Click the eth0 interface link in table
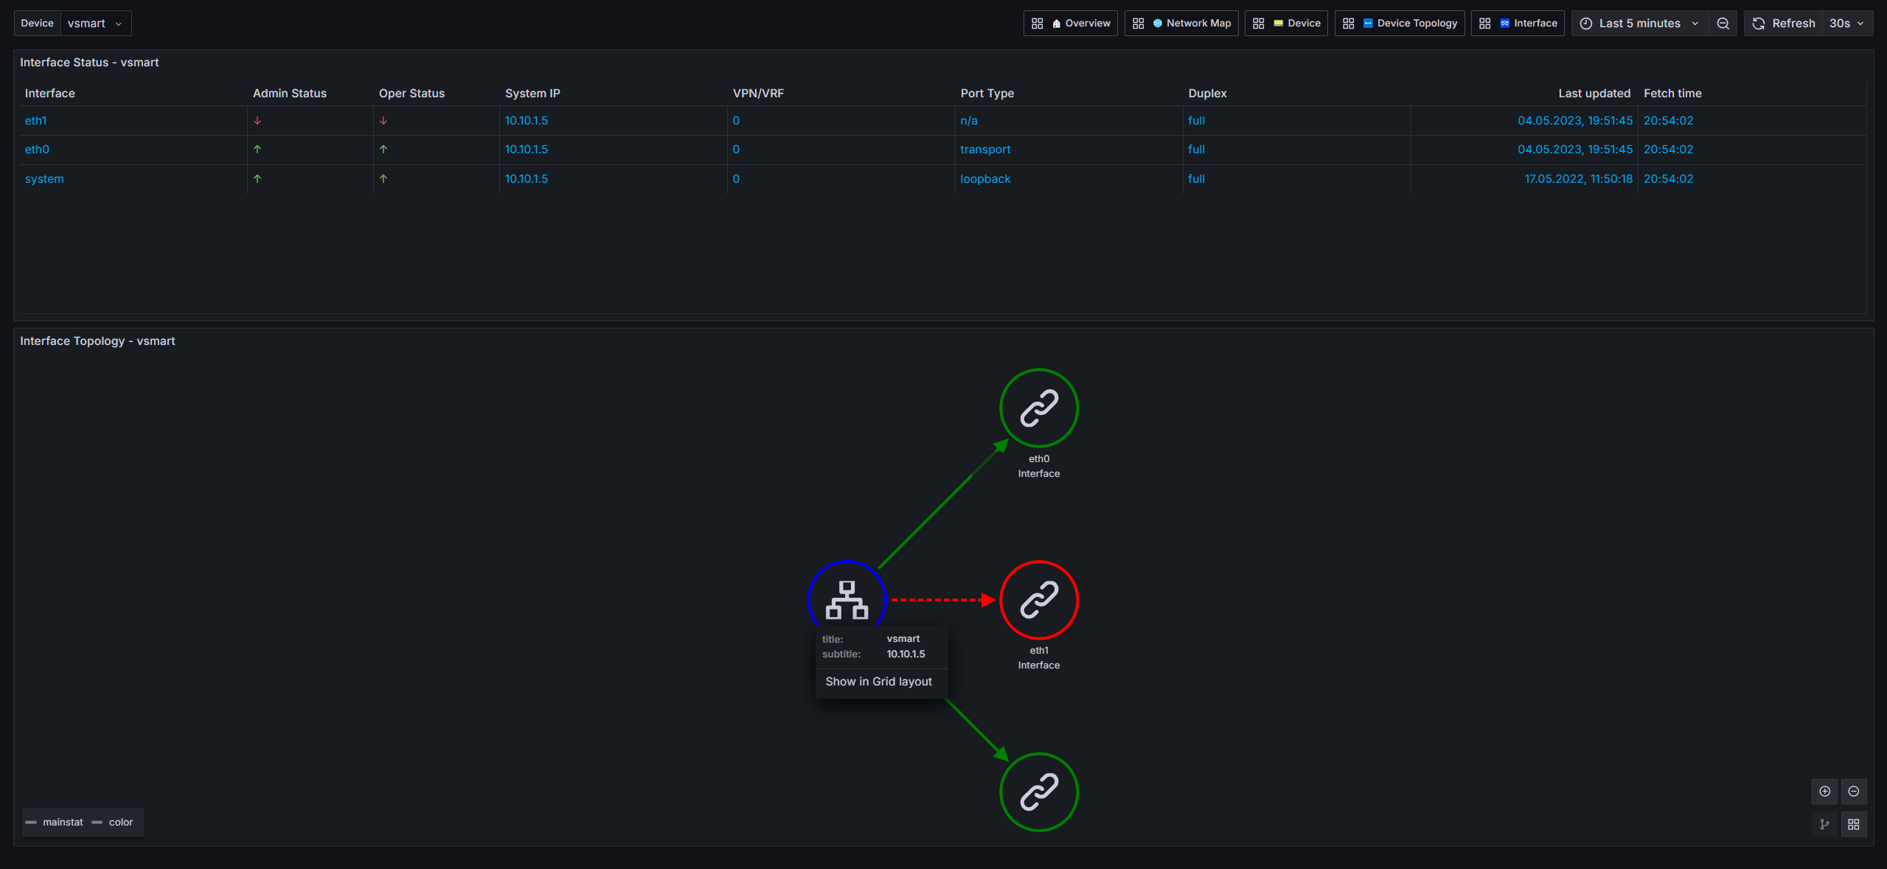 coord(37,150)
